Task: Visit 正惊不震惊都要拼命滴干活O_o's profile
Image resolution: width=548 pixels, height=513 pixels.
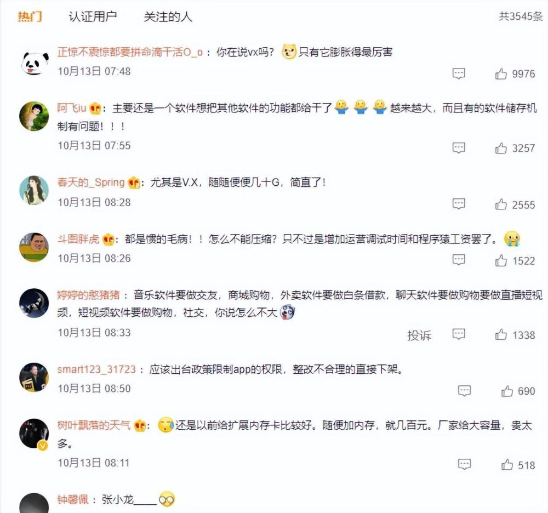Action: [x=130, y=52]
